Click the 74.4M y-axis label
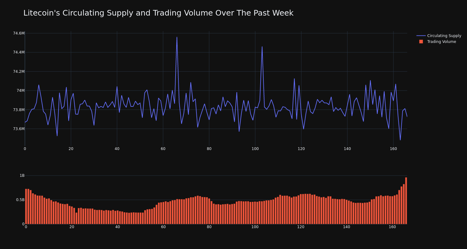The height and width of the screenshot is (249, 467). click(19, 52)
